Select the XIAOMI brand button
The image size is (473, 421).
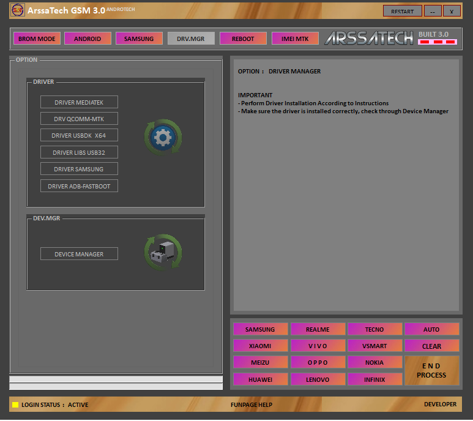coord(260,346)
